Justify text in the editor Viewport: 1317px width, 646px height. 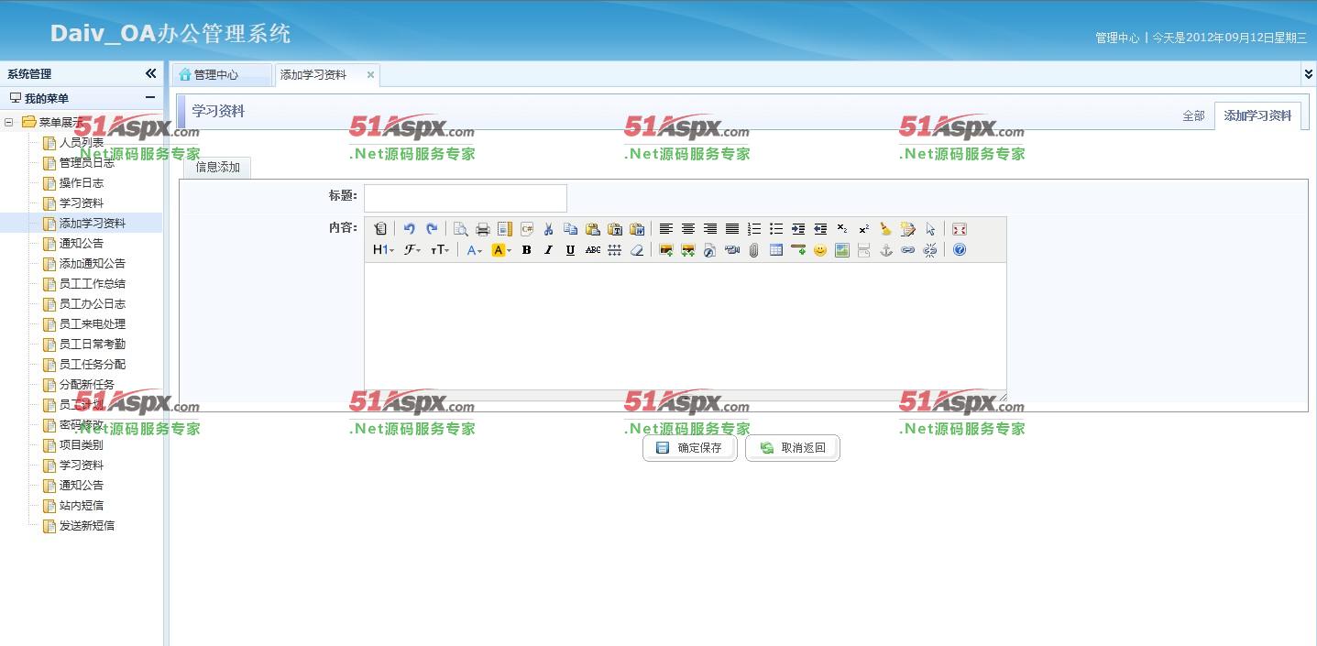[732, 229]
